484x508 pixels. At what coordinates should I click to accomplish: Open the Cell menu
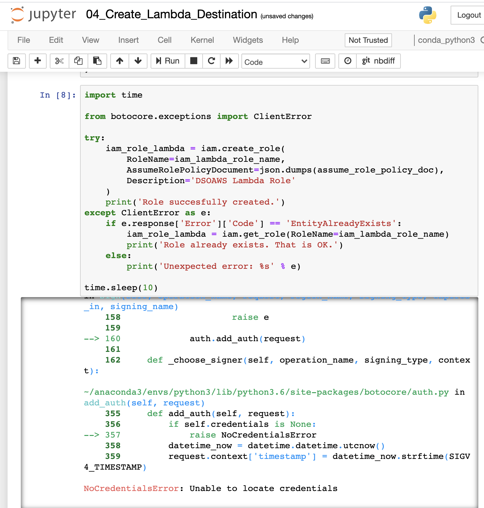point(164,40)
